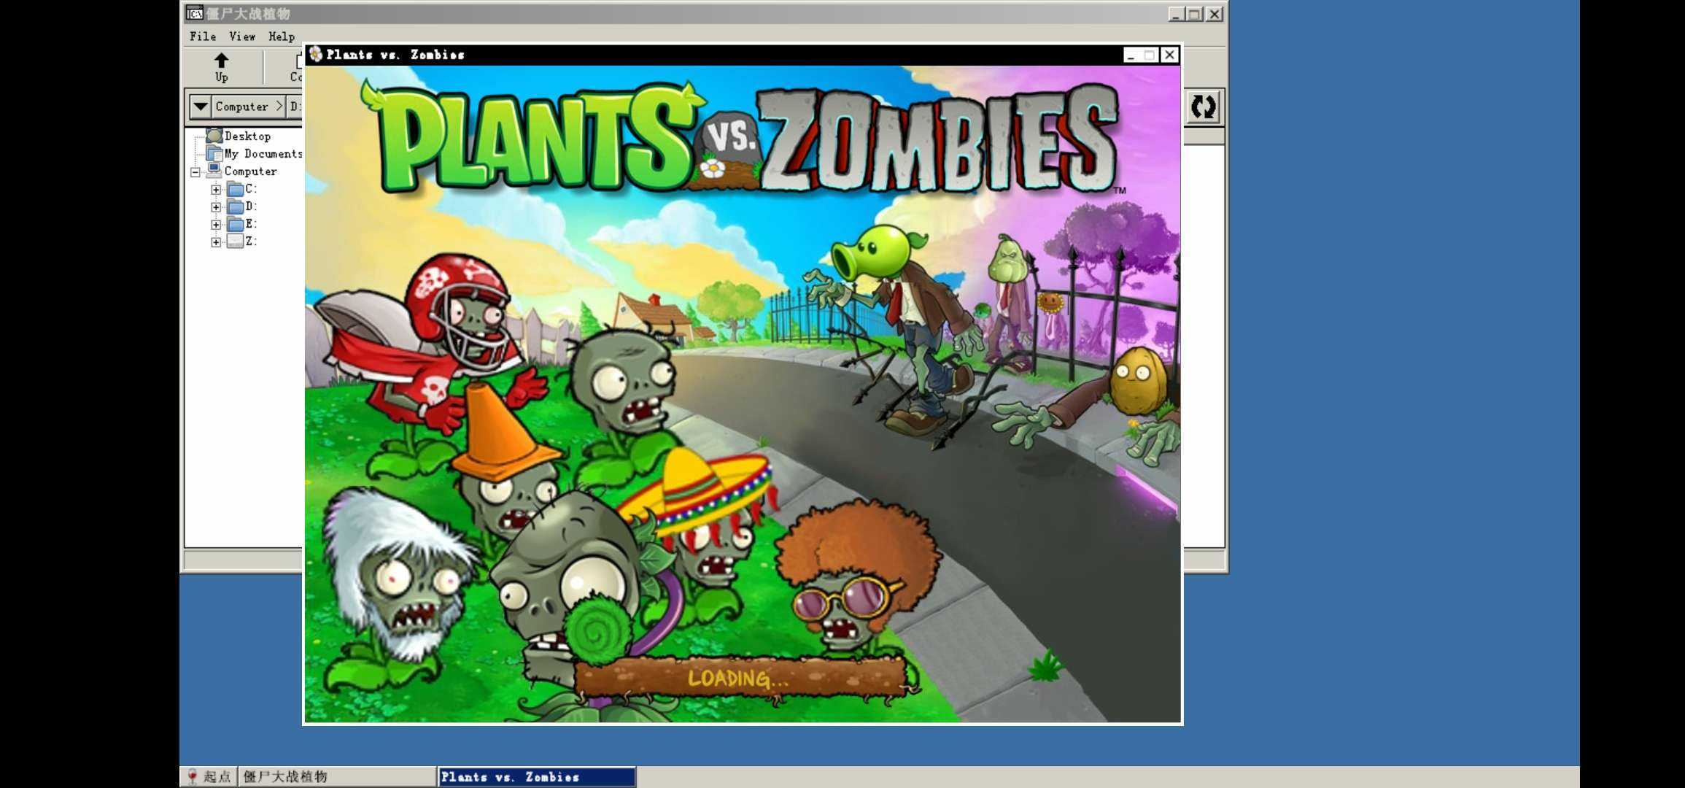Screen dimensions: 1685x788
Task: Click the file manager title bar icon
Action: [194, 13]
